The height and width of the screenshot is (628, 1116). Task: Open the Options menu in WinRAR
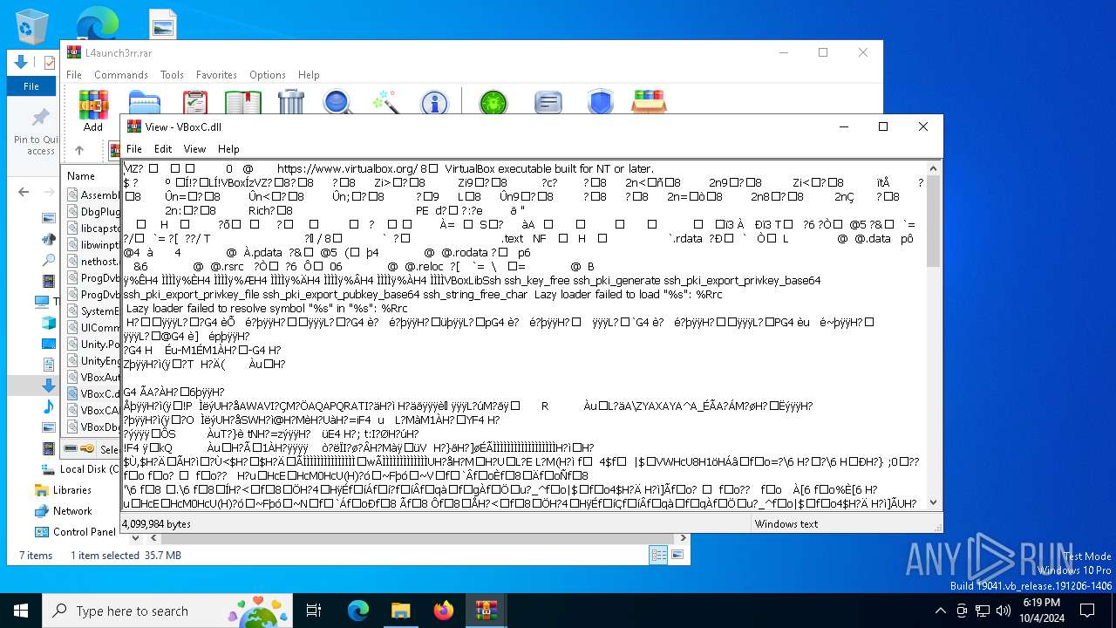[x=268, y=75]
